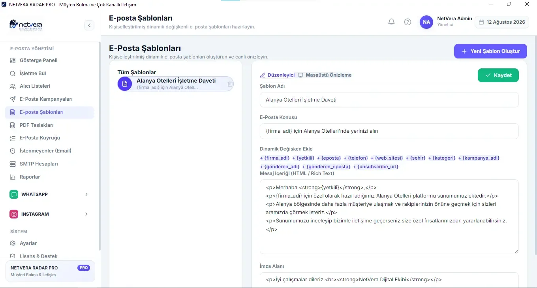Click the NETVERA RADAR PRO license card
This screenshot has width=537, height=288.
point(50,271)
